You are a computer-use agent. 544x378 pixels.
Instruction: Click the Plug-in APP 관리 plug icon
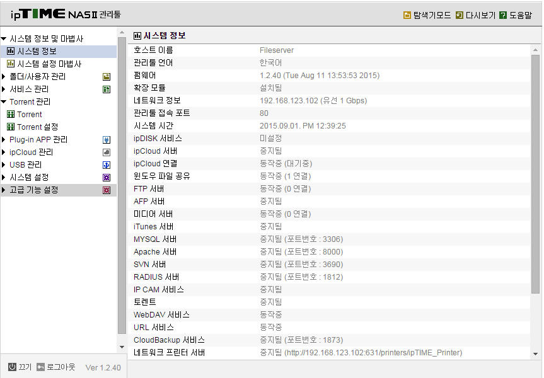[x=107, y=140]
